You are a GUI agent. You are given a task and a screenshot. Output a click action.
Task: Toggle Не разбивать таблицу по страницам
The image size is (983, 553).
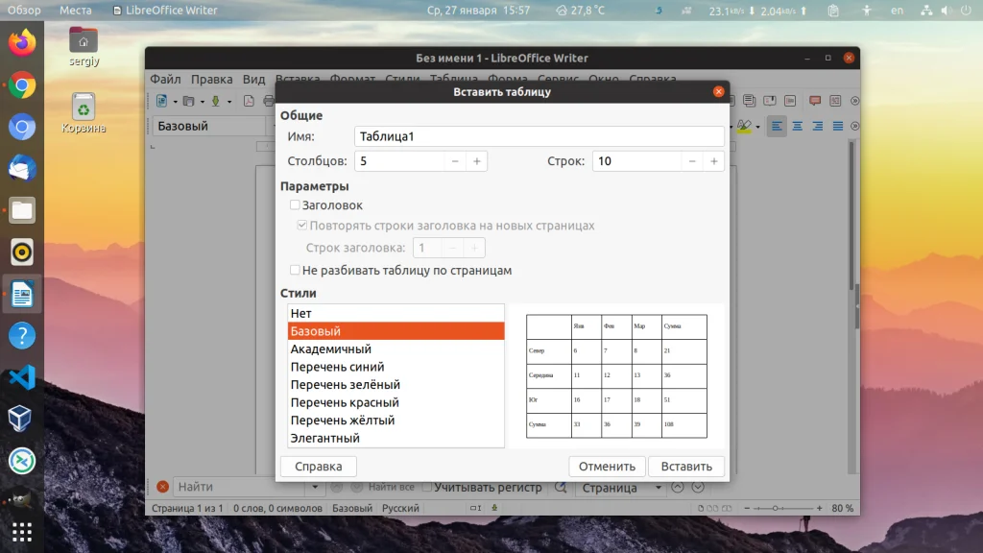296,271
